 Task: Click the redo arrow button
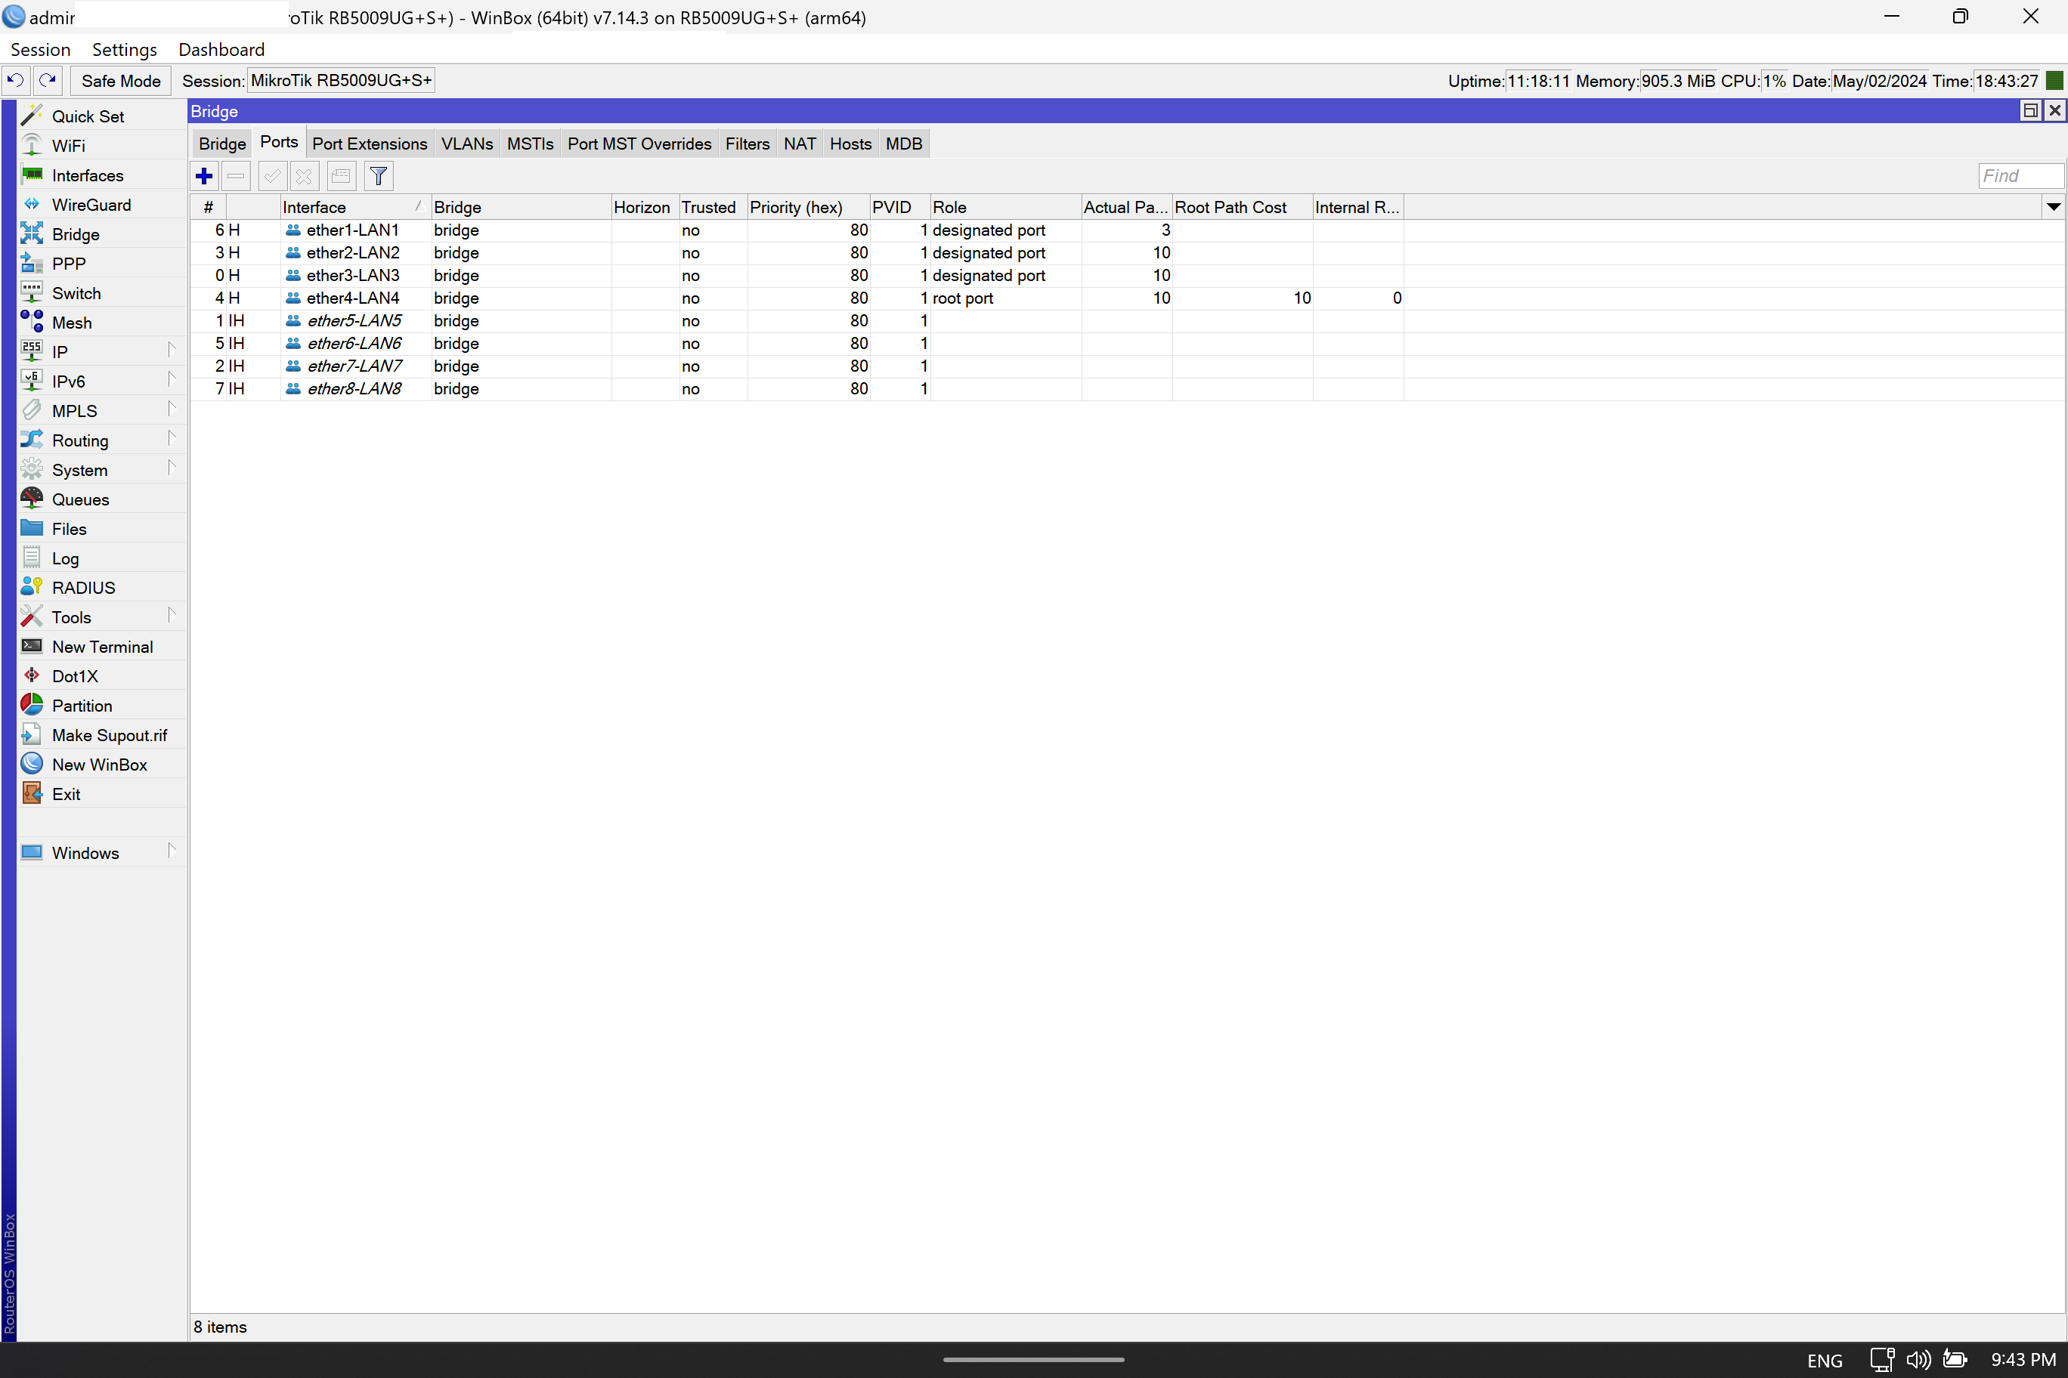pyautogui.click(x=48, y=80)
